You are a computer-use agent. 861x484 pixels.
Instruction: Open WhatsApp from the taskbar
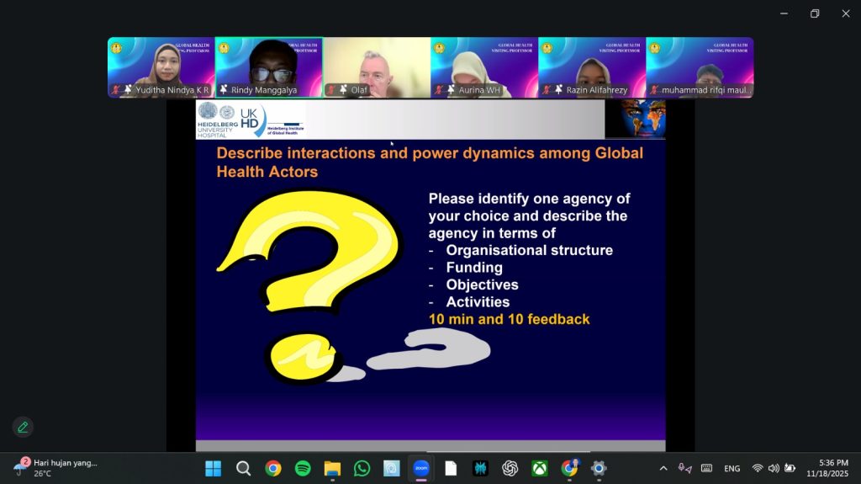[362, 468]
